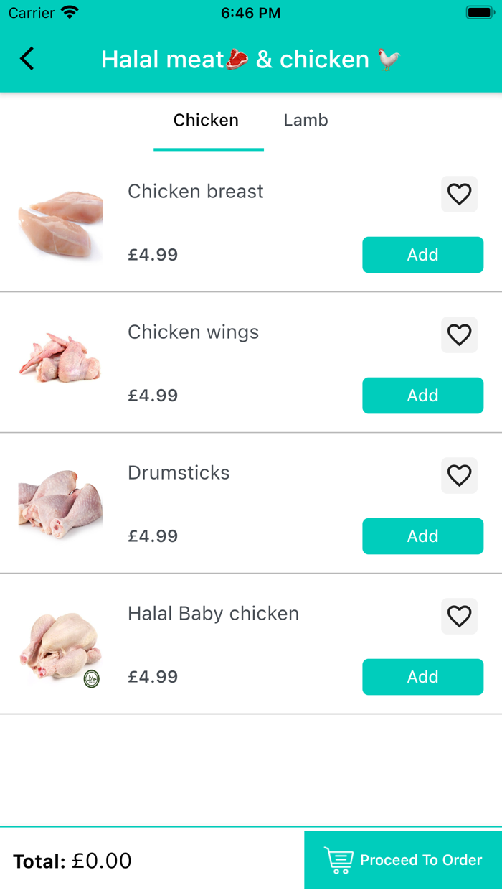Favorite the Chicken breast item
502x893 pixels.
(459, 194)
